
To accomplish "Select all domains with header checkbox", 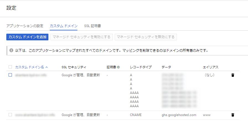I will tap(10, 67).
